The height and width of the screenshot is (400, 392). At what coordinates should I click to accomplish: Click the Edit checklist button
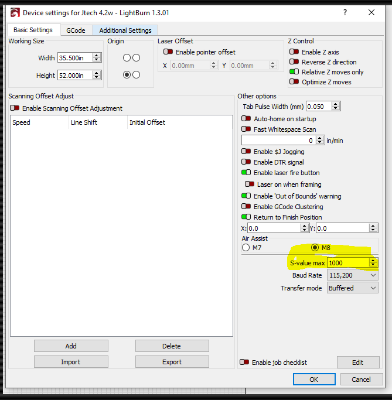[357, 363]
